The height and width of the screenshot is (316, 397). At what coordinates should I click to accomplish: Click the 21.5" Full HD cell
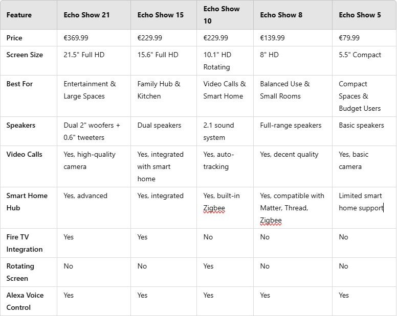84,55
